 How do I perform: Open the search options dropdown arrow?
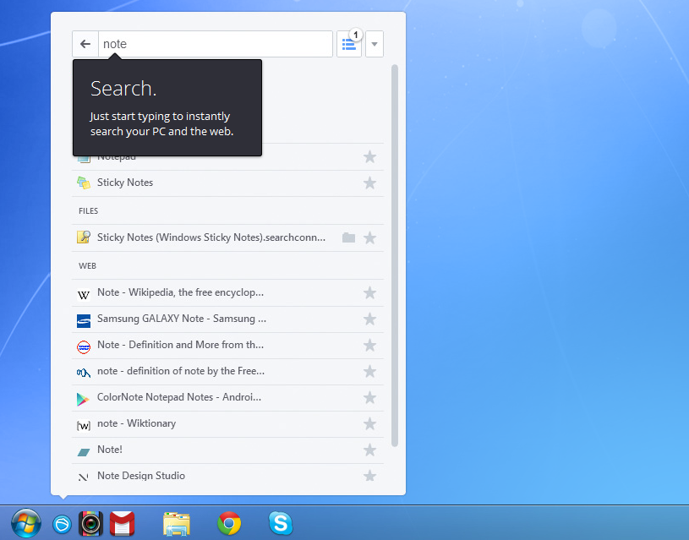coord(375,44)
